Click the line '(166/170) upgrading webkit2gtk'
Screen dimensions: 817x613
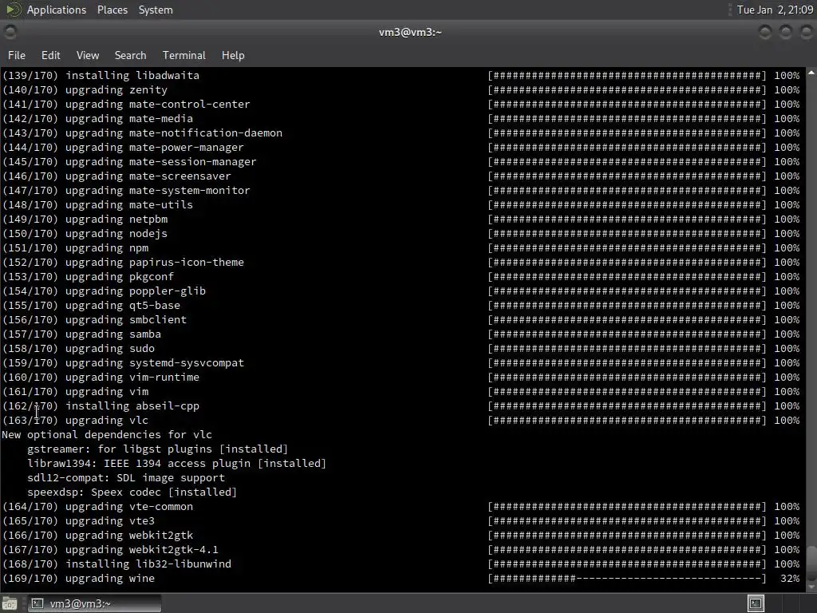click(97, 536)
